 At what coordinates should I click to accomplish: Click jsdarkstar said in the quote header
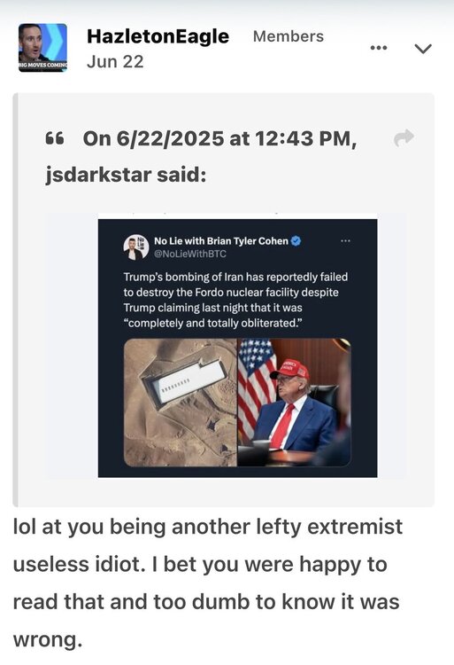coord(126,175)
